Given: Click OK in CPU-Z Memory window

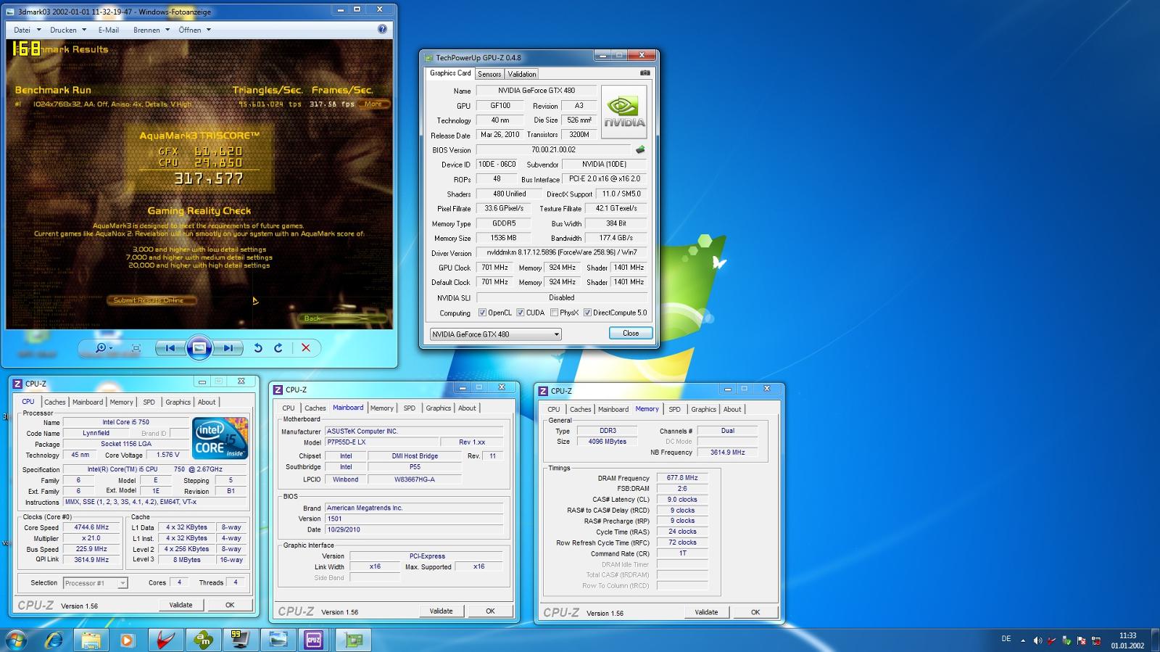Looking at the screenshot, I should 755,612.
